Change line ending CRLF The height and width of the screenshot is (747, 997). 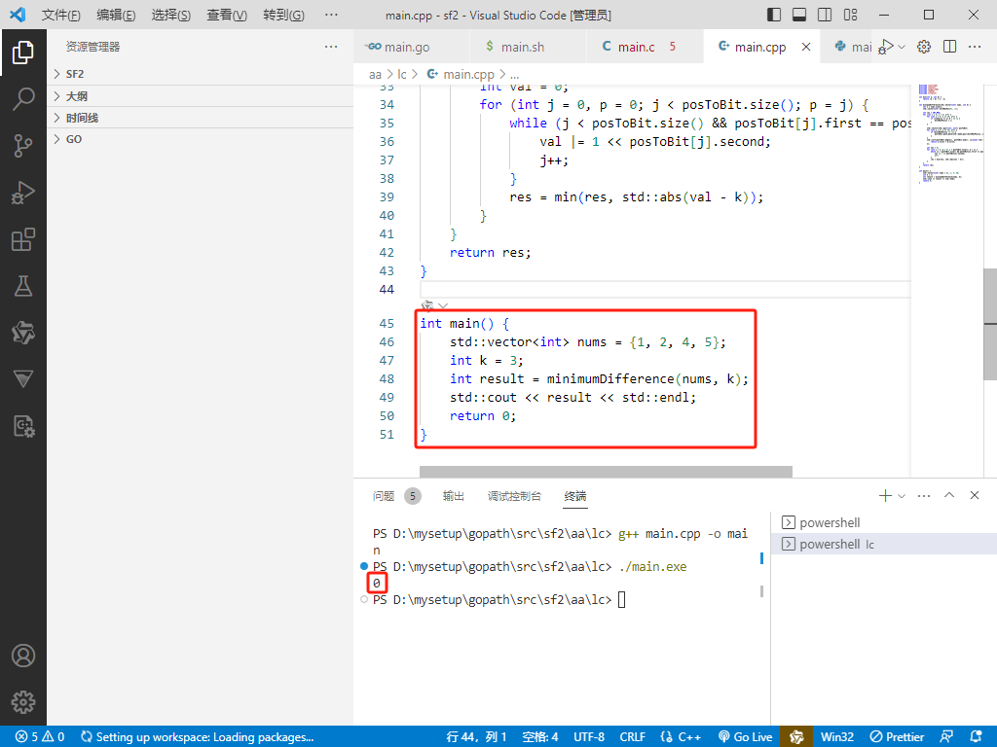click(633, 737)
